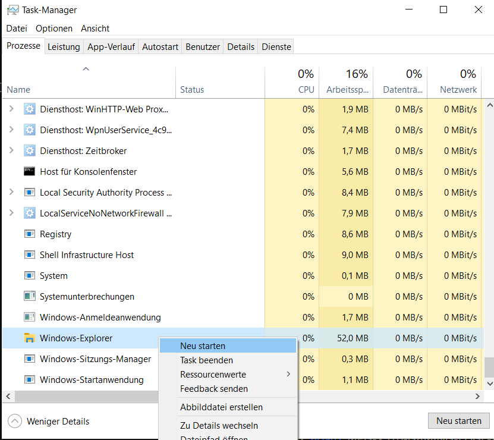Click the Weniger Details circle arrow icon
494x440 pixels.
(x=15, y=421)
